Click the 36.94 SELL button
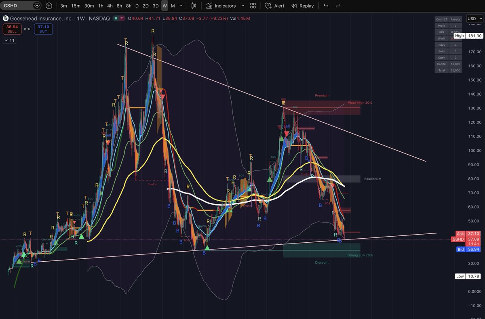Viewport: 485px width, 319px height. tap(12, 29)
